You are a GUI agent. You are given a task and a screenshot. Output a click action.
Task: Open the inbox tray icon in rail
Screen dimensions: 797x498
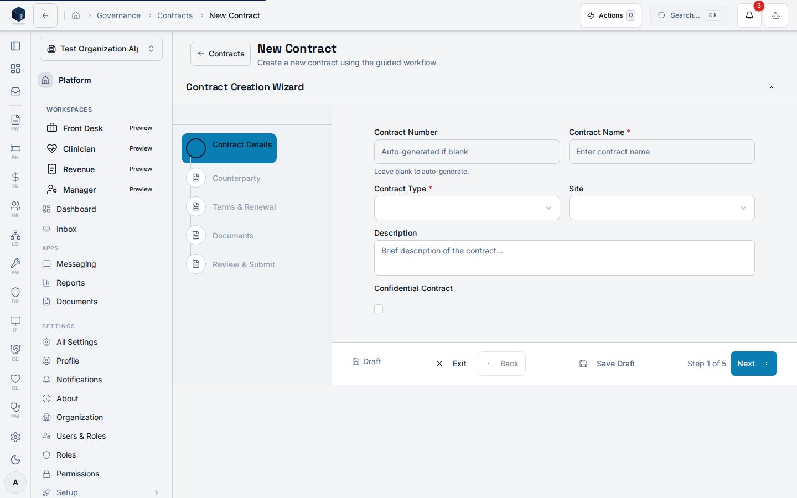(x=15, y=91)
